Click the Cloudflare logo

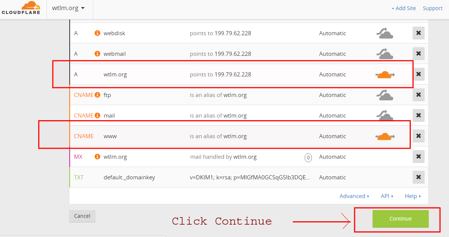(21, 8)
